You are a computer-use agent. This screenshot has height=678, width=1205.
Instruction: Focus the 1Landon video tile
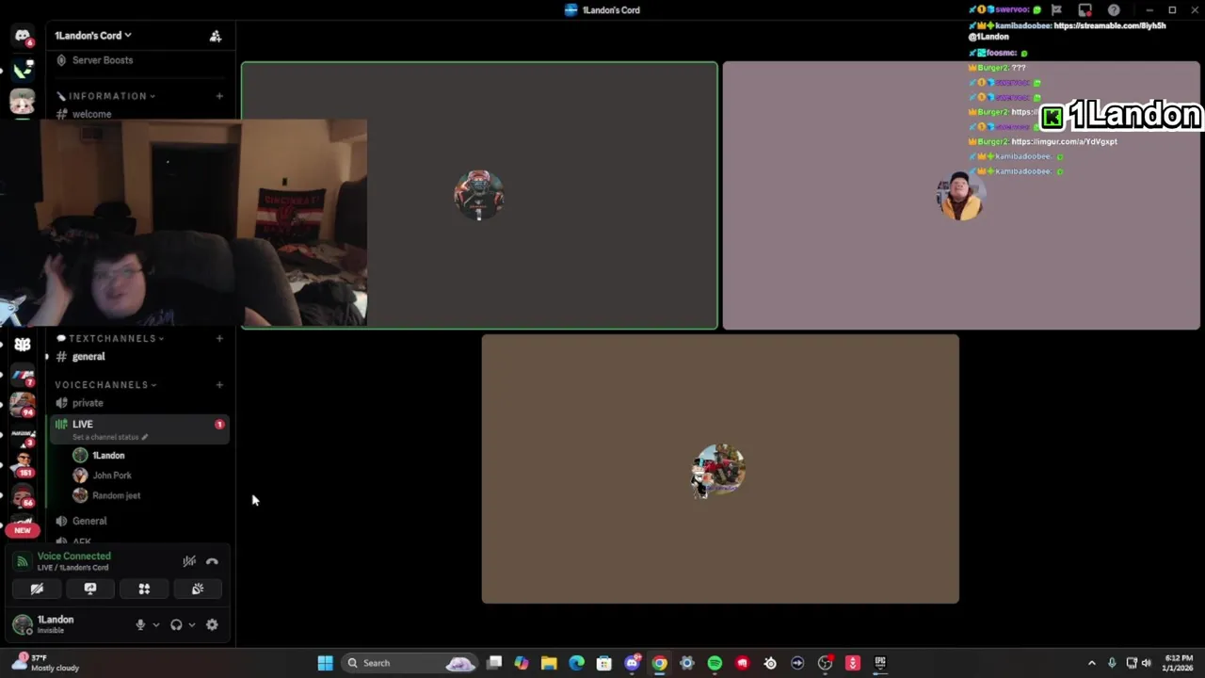479,196
